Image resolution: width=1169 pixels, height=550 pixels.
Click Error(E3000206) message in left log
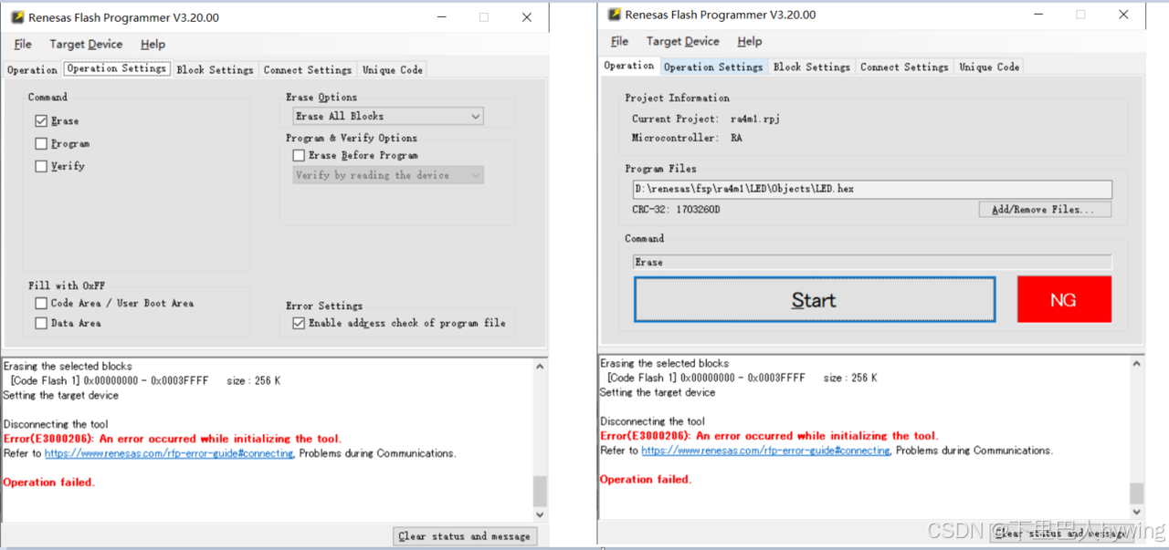[x=173, y=439]
